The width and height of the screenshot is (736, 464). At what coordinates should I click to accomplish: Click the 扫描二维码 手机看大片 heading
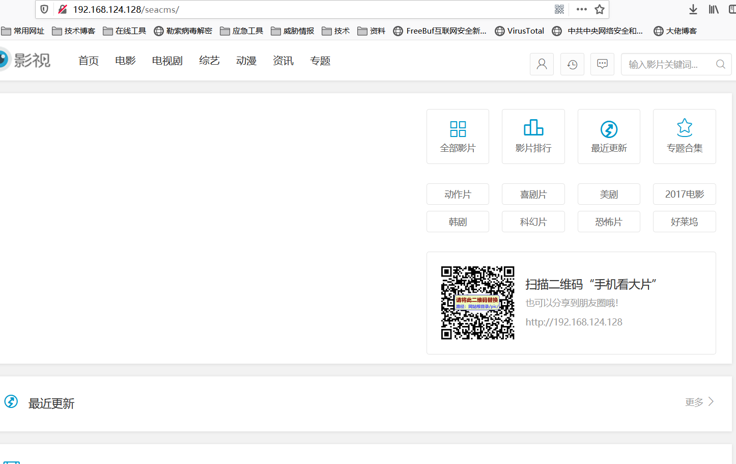tap(590, 284)
